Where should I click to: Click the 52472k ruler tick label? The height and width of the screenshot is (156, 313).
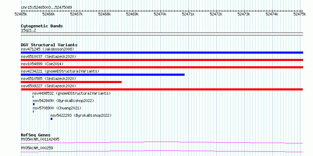click(216, 14)
